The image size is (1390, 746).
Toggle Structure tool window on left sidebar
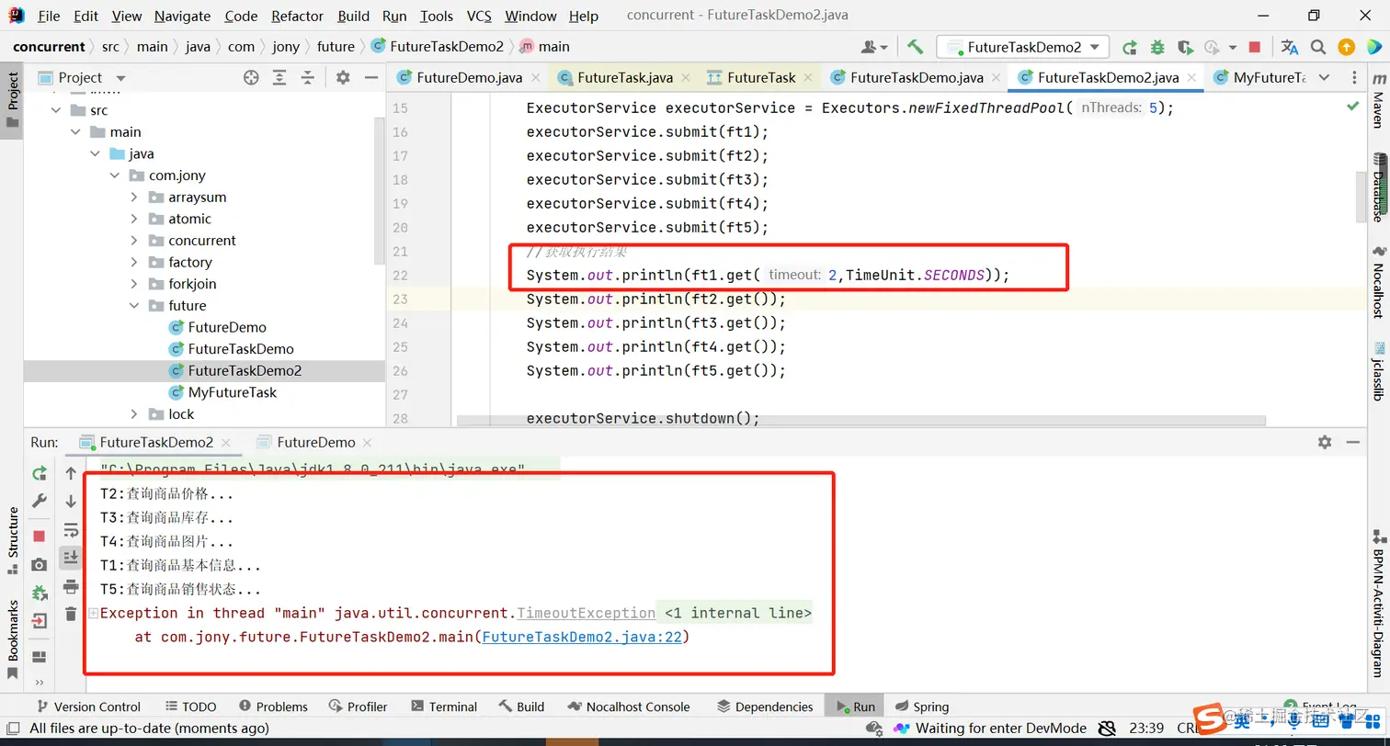click(x=12, y=542)
